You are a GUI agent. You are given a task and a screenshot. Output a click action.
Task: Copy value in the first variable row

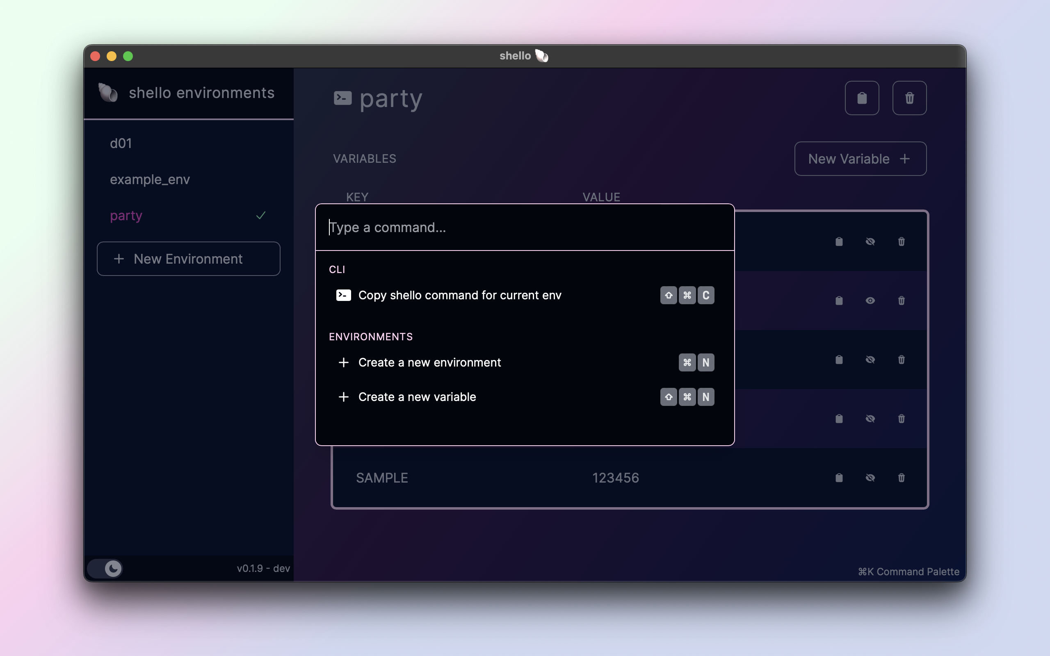coord(839,241)
